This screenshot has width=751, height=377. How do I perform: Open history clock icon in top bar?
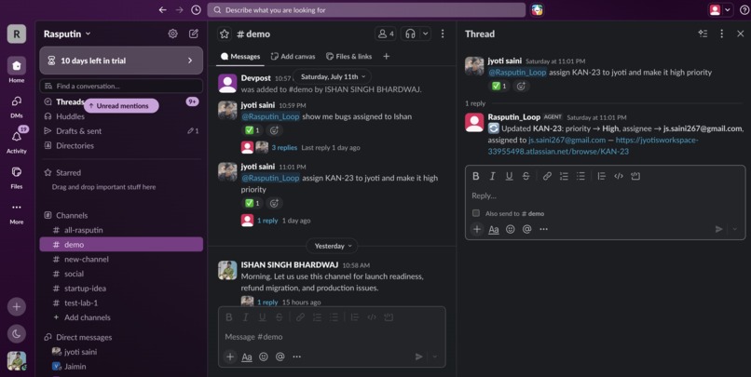[196, 9]
